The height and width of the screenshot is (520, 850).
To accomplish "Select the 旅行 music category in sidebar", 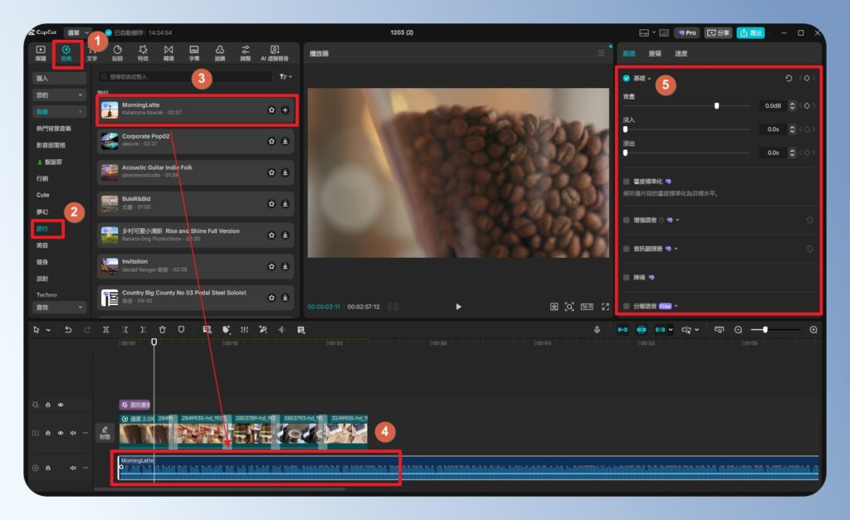I will [43, 231].
